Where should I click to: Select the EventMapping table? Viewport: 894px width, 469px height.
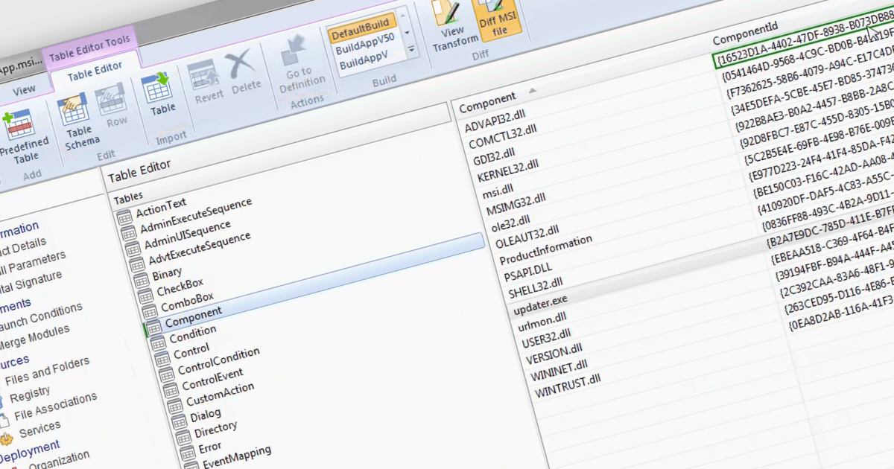coord(236,456)
